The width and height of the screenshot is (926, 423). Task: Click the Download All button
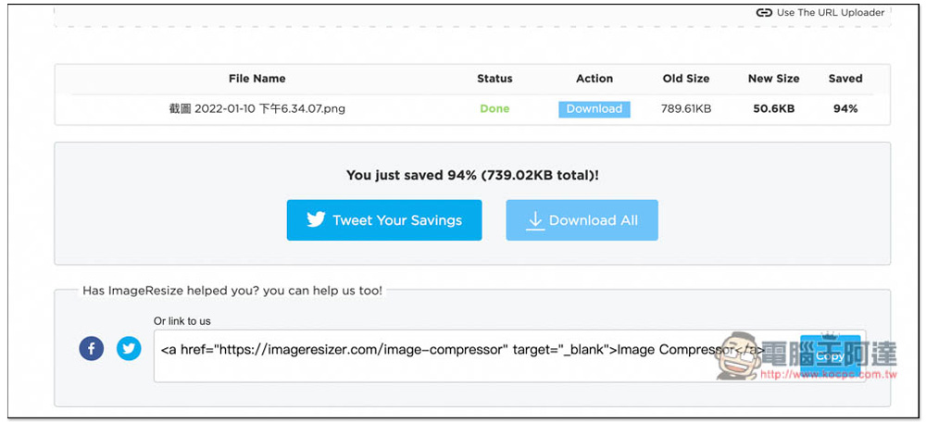click(x=582, y=220)
